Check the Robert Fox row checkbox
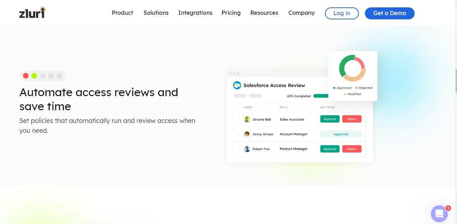457x224 pixels. click(238, 149)
